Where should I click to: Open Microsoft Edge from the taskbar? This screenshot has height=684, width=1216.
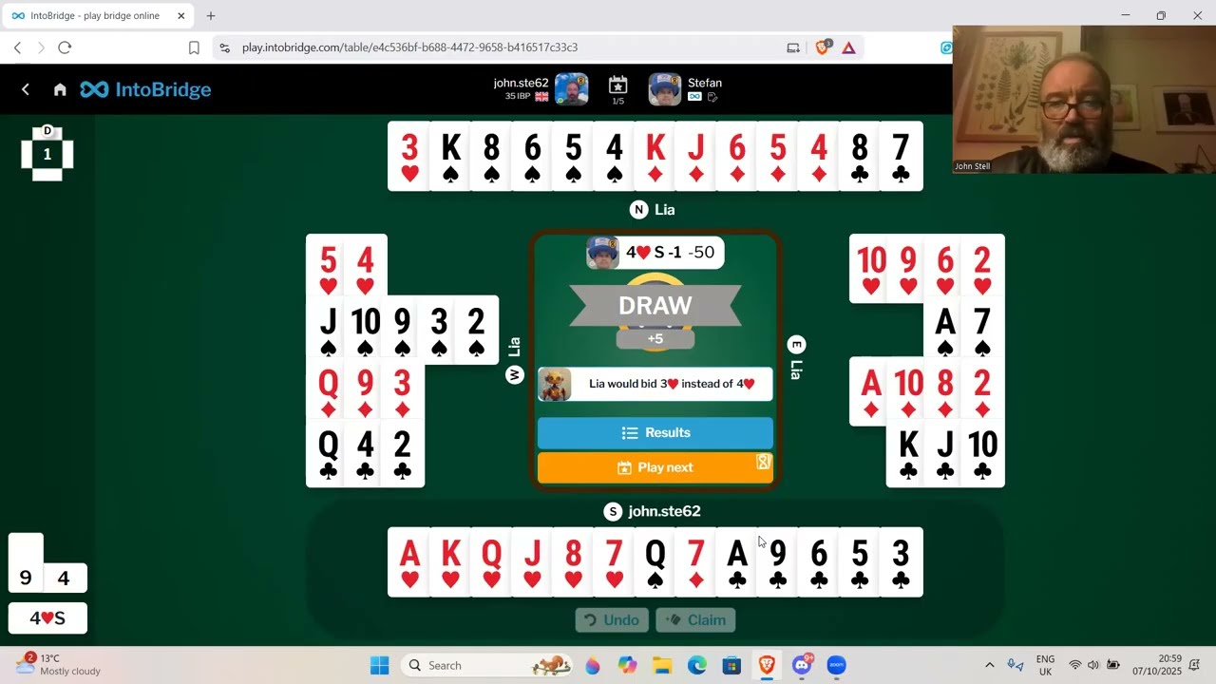696,665
